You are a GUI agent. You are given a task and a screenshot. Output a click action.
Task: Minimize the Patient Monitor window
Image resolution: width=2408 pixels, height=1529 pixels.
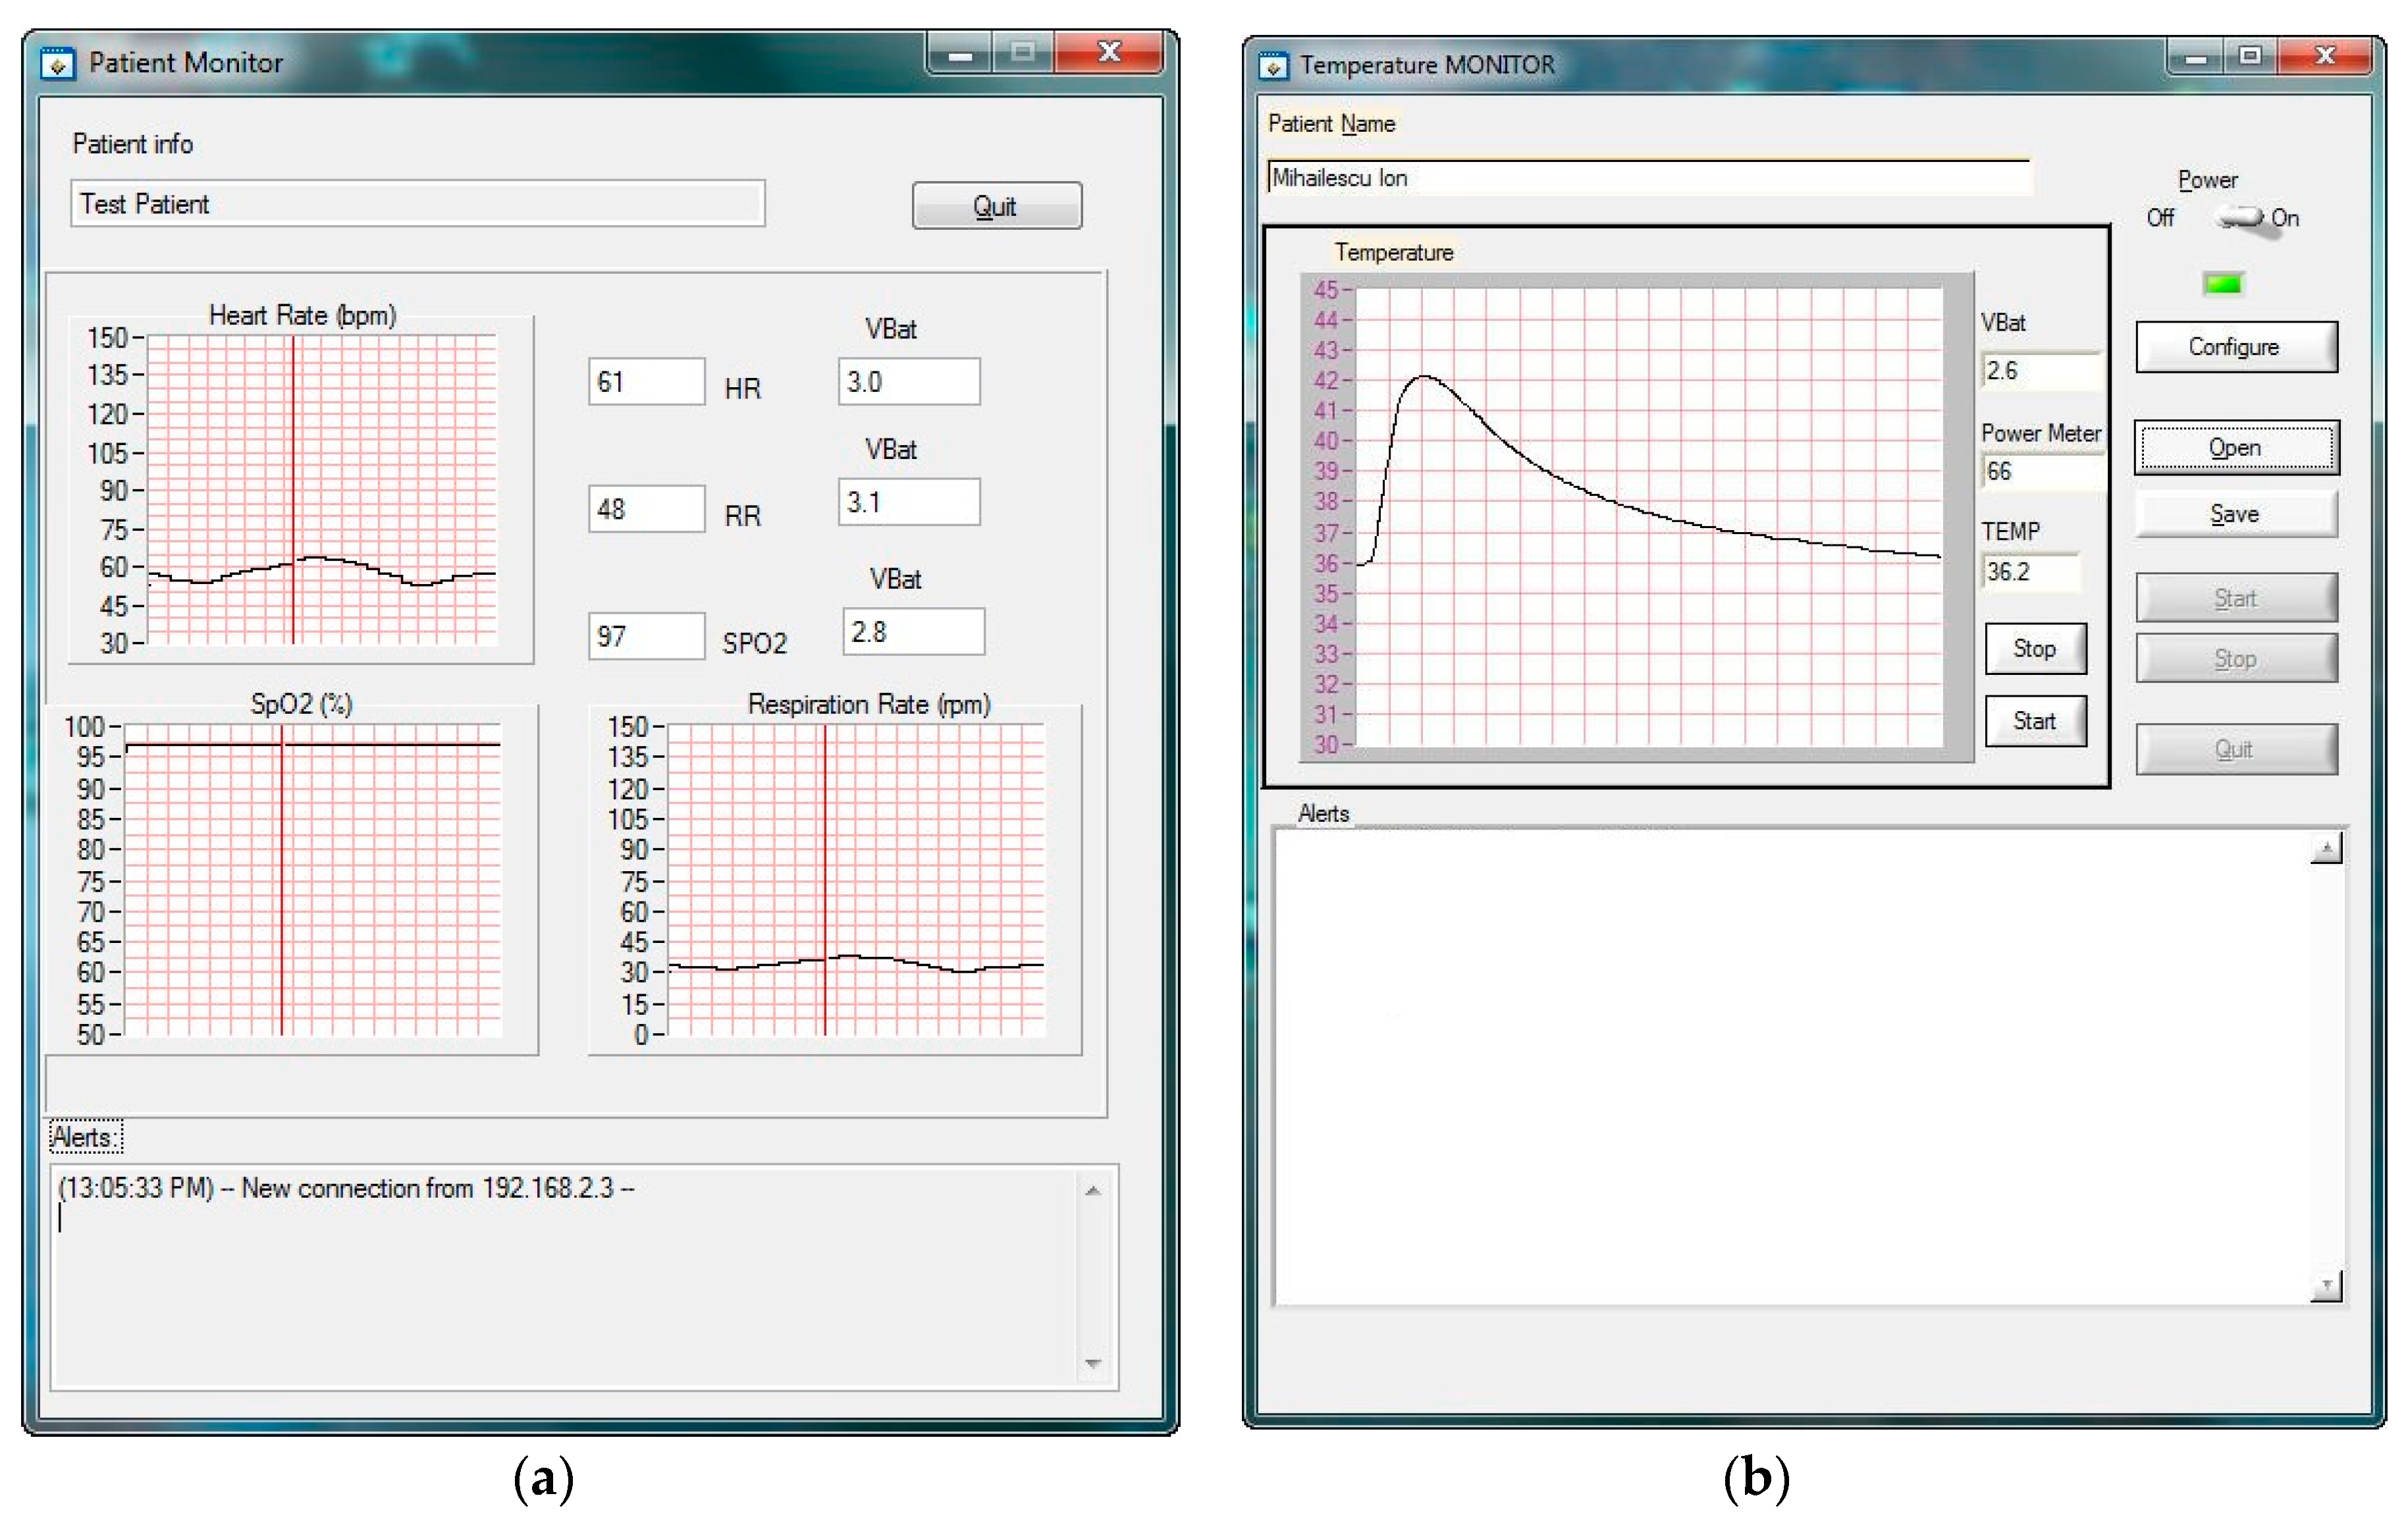click(960, 54)
